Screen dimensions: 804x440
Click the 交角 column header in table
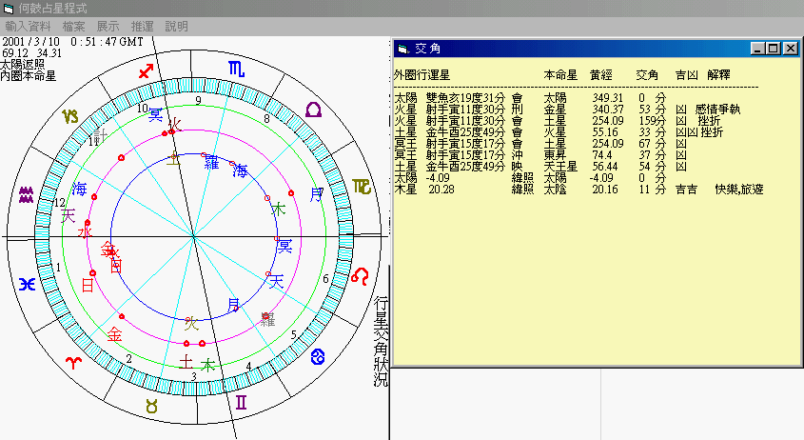[647, 75]
